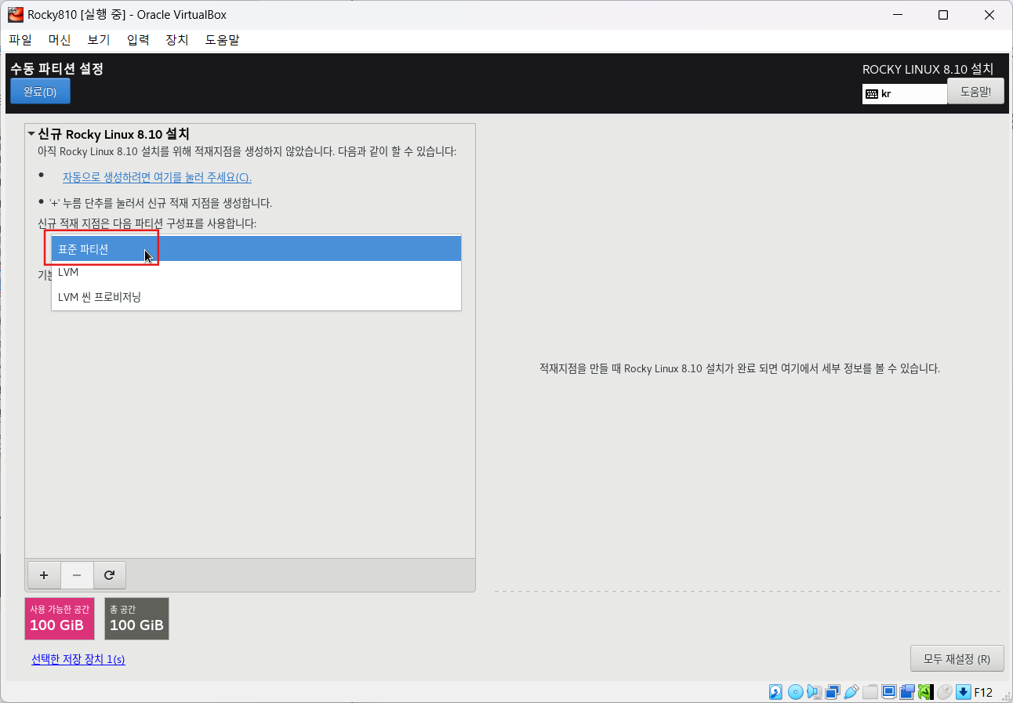The image size is (1013, 703).
Task: Click the hard disk activity status icon
Action: click(x=775, y=692)
